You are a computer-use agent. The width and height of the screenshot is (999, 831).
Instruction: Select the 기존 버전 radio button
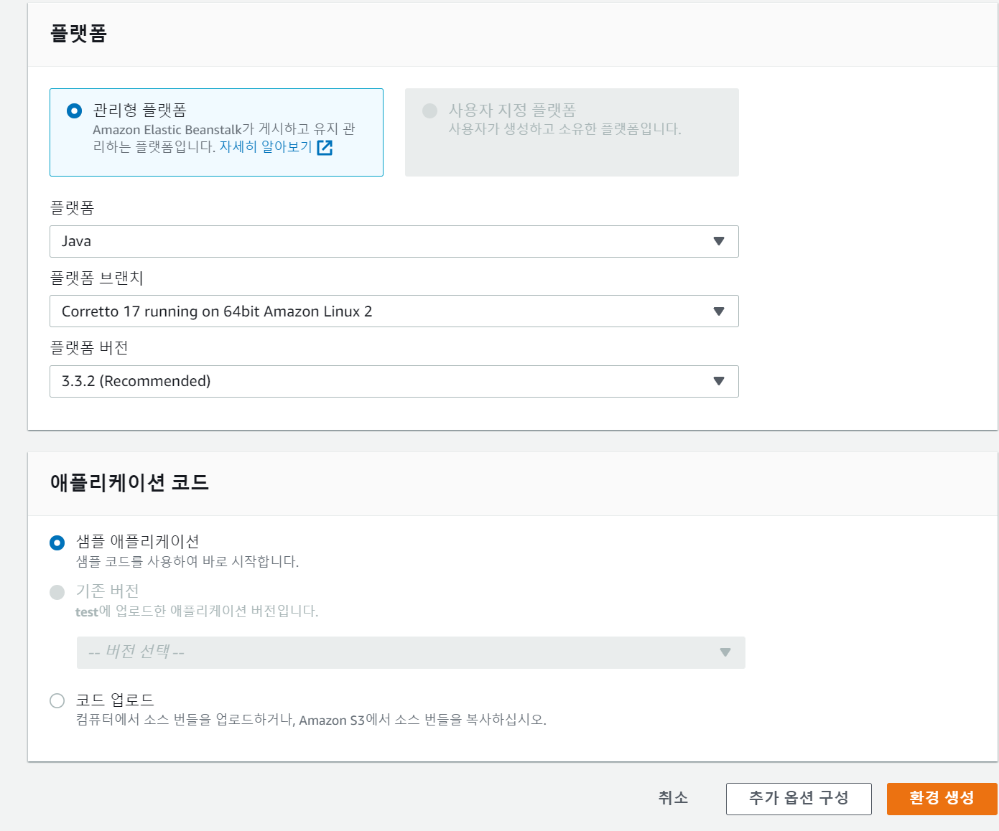[57, 592]
